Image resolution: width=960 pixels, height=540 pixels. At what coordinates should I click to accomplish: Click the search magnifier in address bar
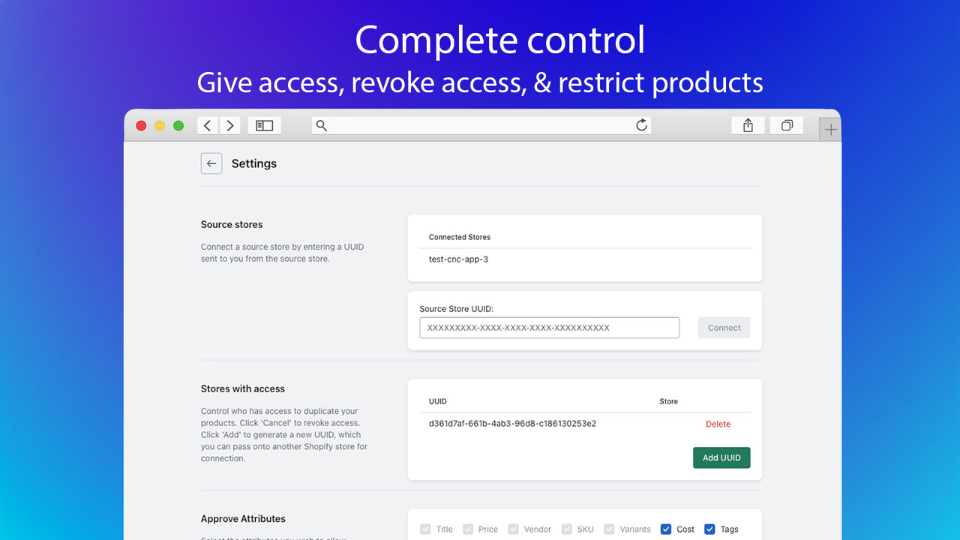pyautogui.click(x=322, y=126)
